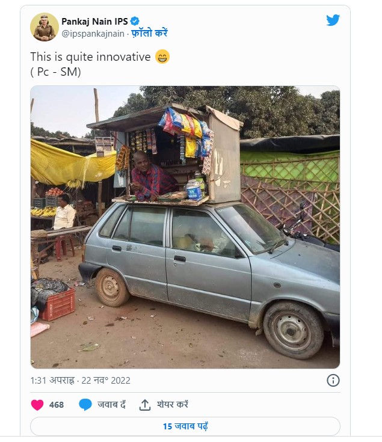This screenshot has width=382, height=442.
Task: Select the शेयर करें share label
Action: [173, 405]
